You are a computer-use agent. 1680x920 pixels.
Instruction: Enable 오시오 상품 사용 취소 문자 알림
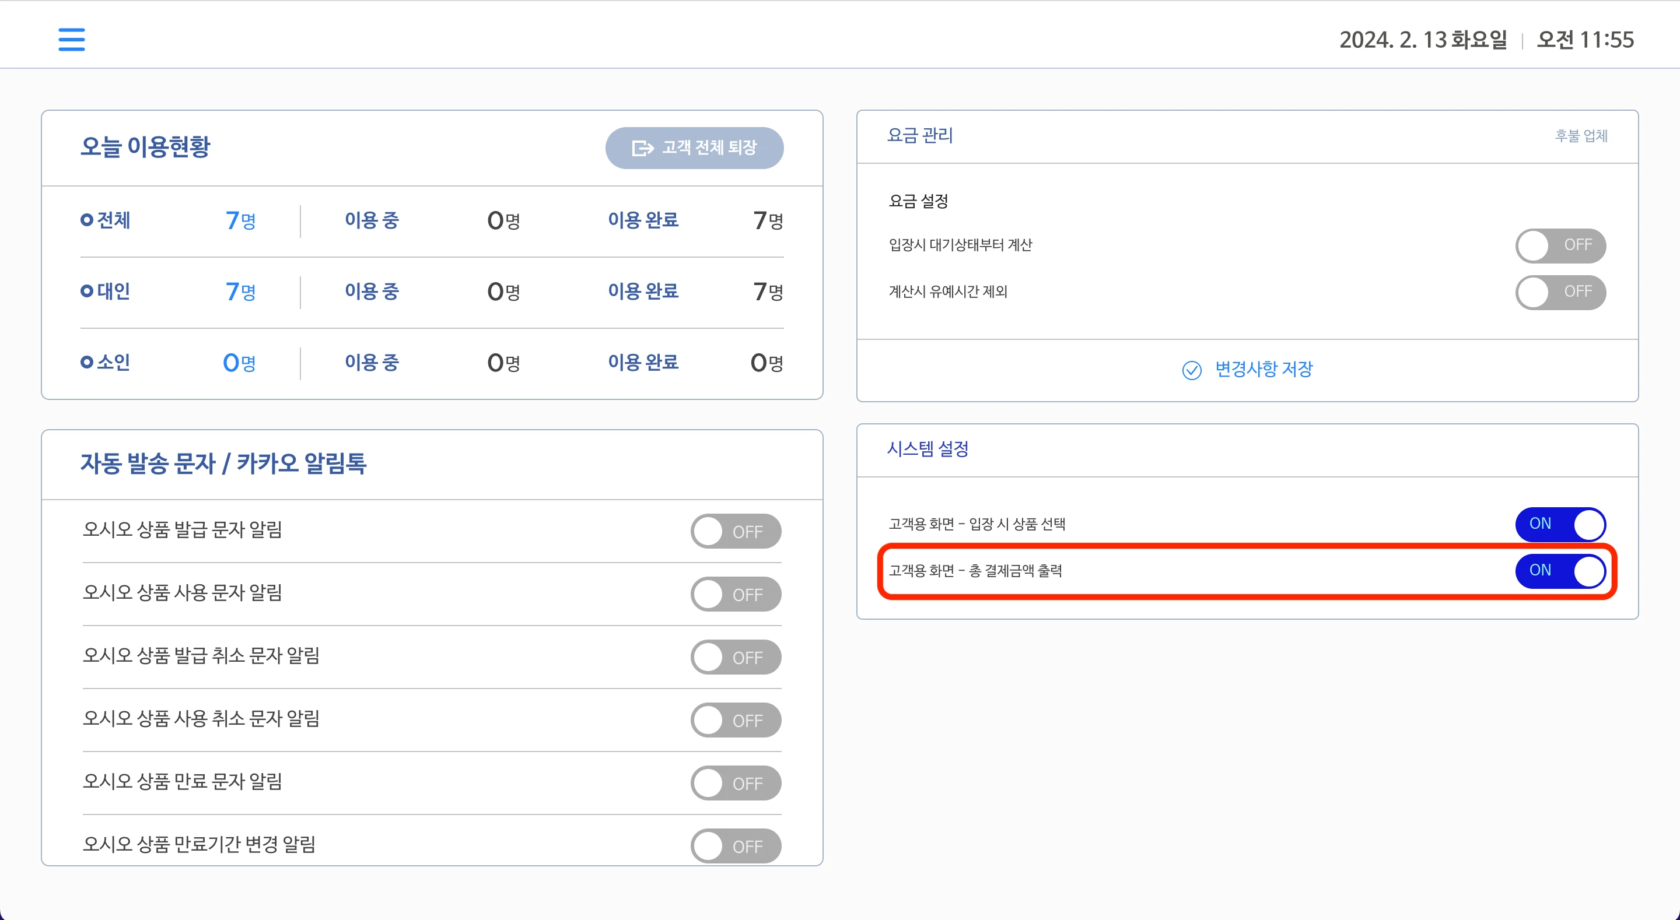(x=736, y=720)
